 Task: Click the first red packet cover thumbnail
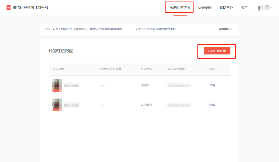(57, 85)
